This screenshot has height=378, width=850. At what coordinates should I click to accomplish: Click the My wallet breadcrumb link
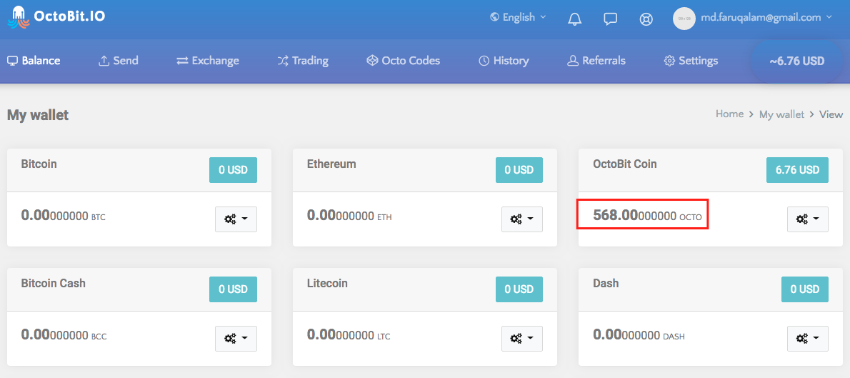(x=781, y=114)
